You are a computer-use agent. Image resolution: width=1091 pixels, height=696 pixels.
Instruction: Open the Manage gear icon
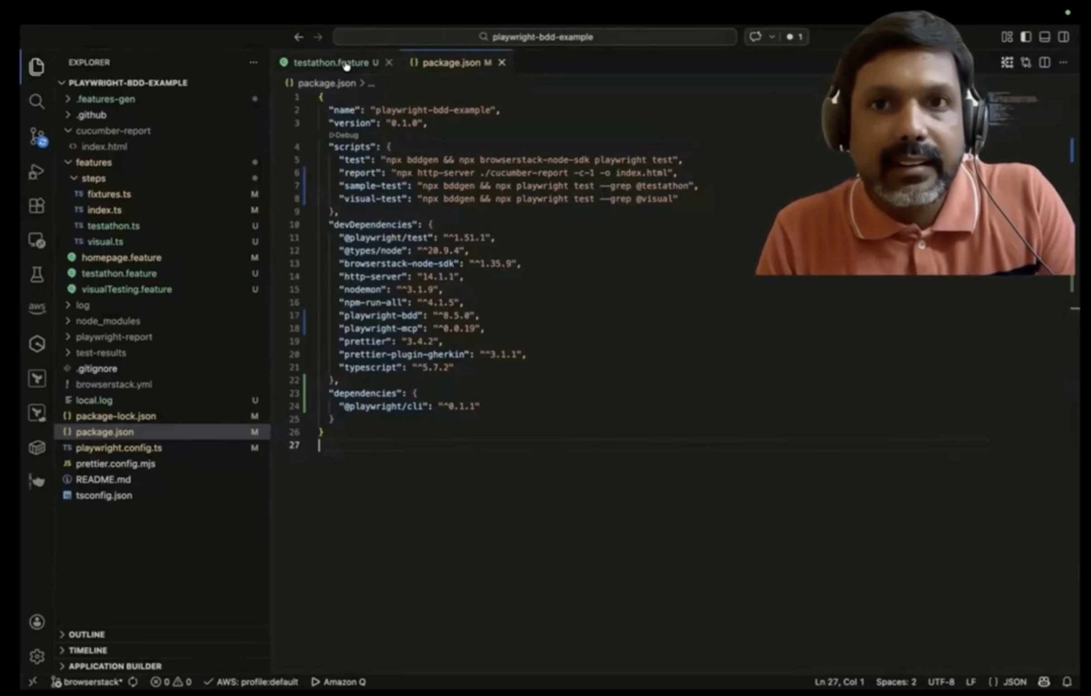pos(37,656)
